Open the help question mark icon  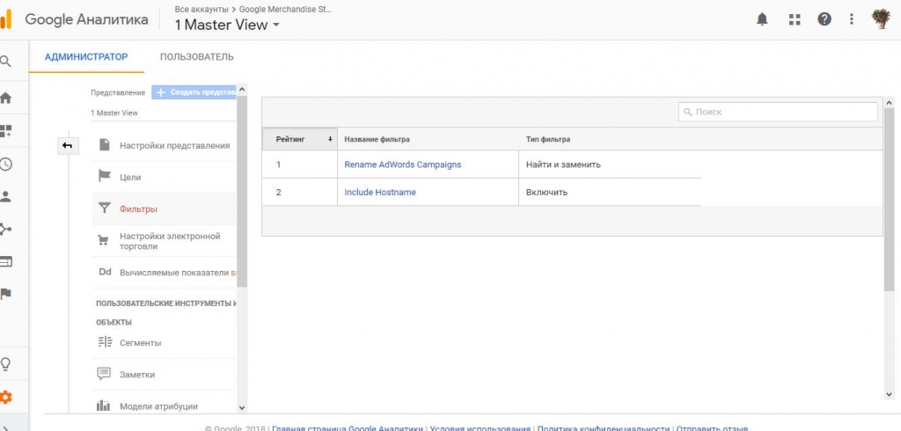824,19
